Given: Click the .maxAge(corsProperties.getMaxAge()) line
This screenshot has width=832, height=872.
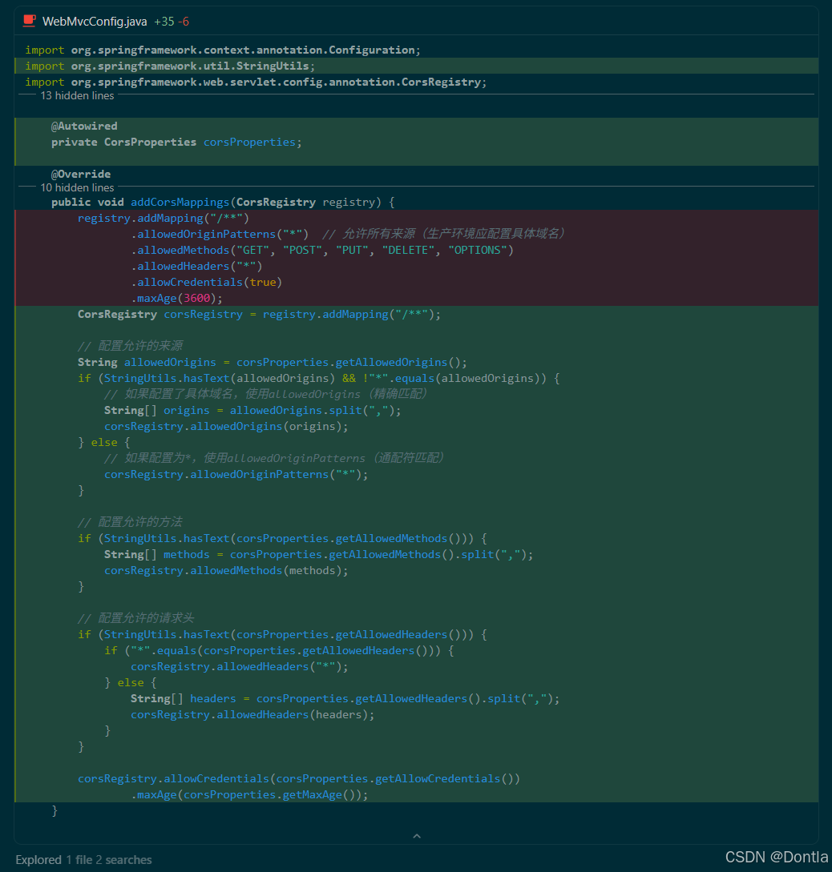Looking at the screenshot, I should tap(249, 794).
